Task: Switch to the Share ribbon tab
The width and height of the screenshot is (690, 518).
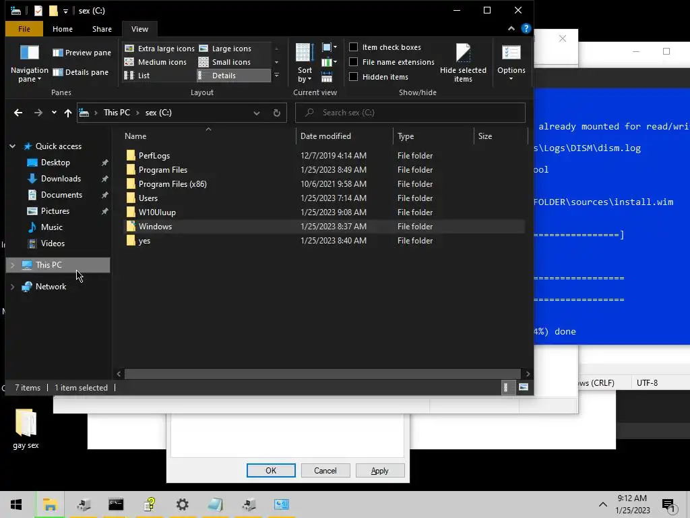Action: (x=102, y=29)
